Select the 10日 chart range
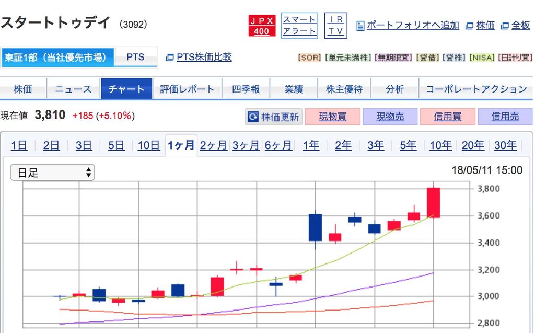This screenshot has width=535, height=333. pos(149,145)
